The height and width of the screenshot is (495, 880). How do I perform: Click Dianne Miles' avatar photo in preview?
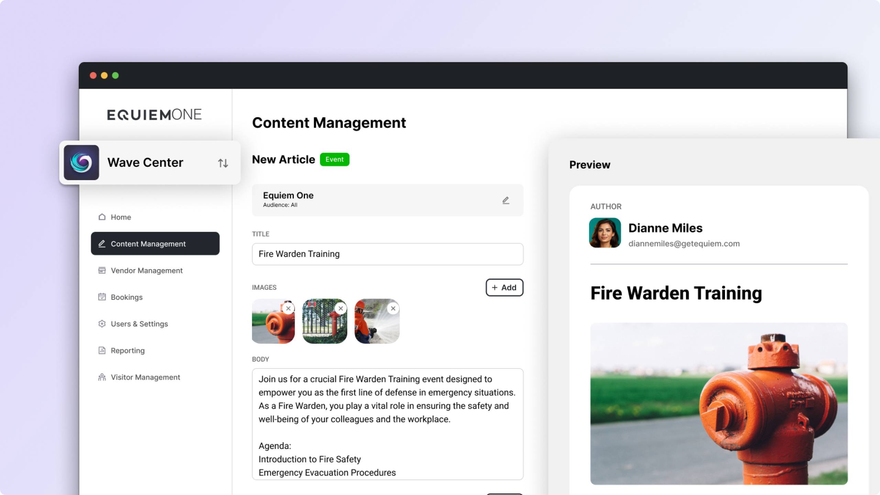605,233
